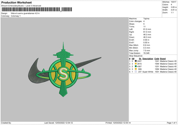Click the embroidered swoosh design preview
Image resolution: width=178 pixels, height=125 pixels.
point(65,69)
